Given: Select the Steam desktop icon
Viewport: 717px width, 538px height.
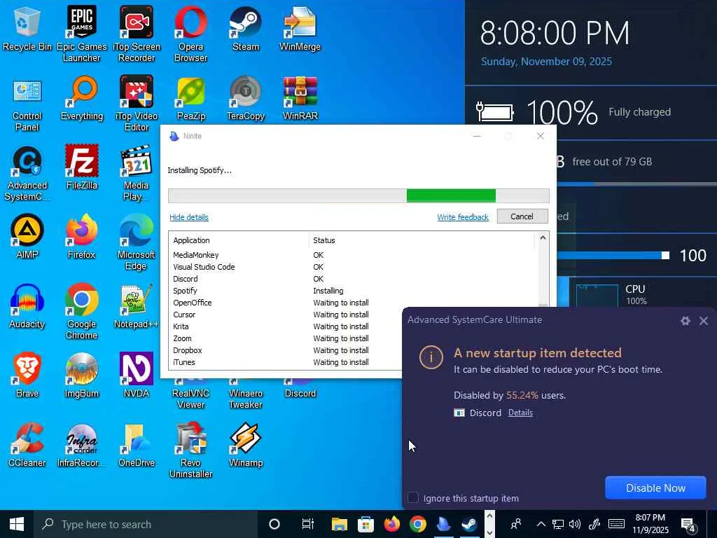Looking at the screenshot, I should (x=246, y=28).
